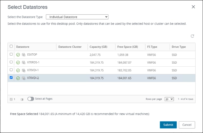
Task: Enable the Select all Pages toggle
Action: (x=31, y=99)
